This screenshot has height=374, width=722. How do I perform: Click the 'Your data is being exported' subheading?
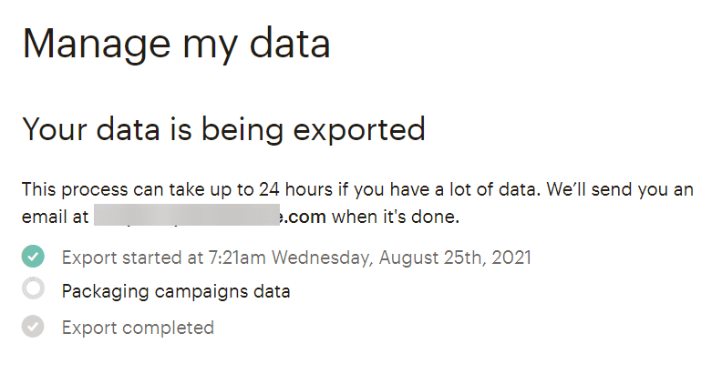pos(223,129)
